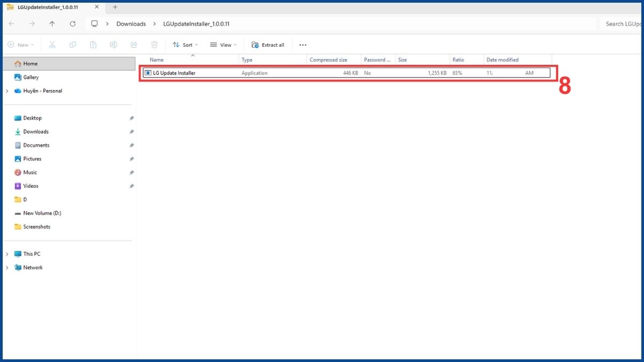
Task: Expand the Network tree node
Action: click(7, 268)
